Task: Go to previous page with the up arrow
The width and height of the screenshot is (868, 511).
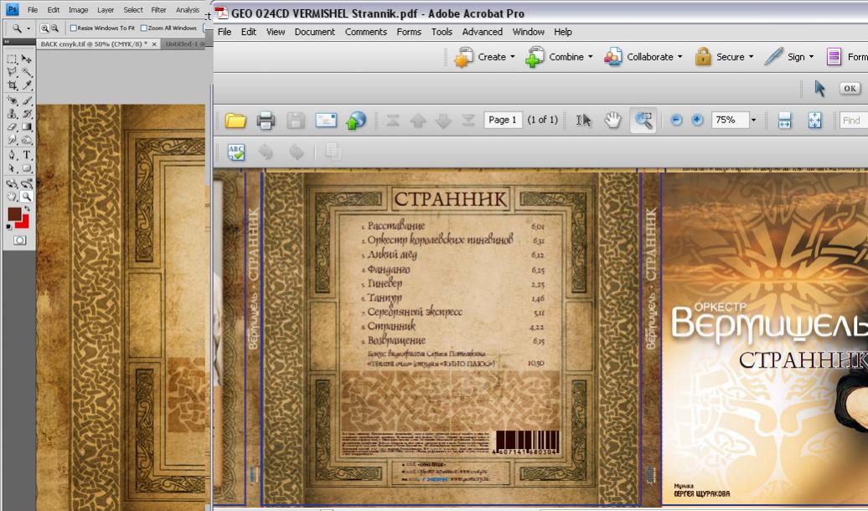Action: pyautogui.click(x=418, y=120)
